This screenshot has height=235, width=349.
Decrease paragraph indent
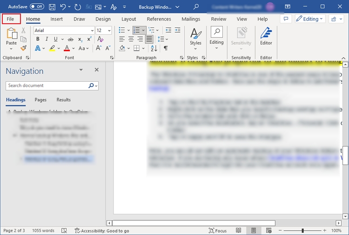click(x=168, y=30)
